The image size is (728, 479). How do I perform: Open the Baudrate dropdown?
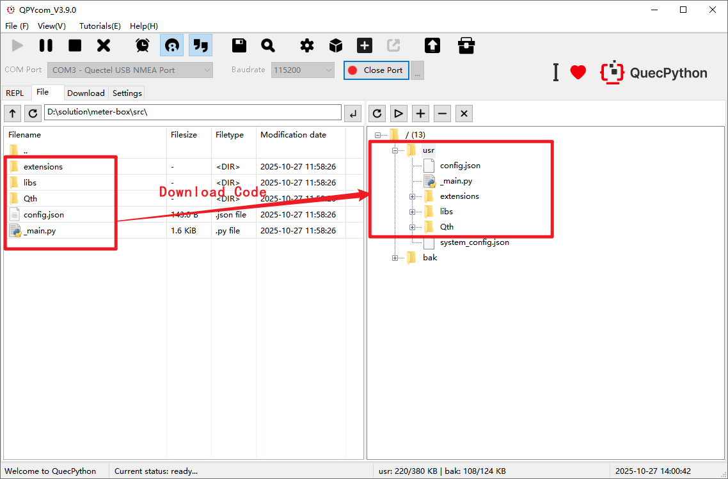[303, 70]
